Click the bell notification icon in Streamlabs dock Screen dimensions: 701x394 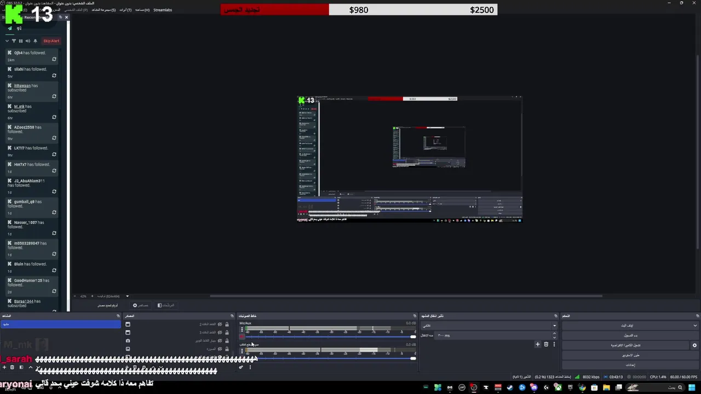36,41
